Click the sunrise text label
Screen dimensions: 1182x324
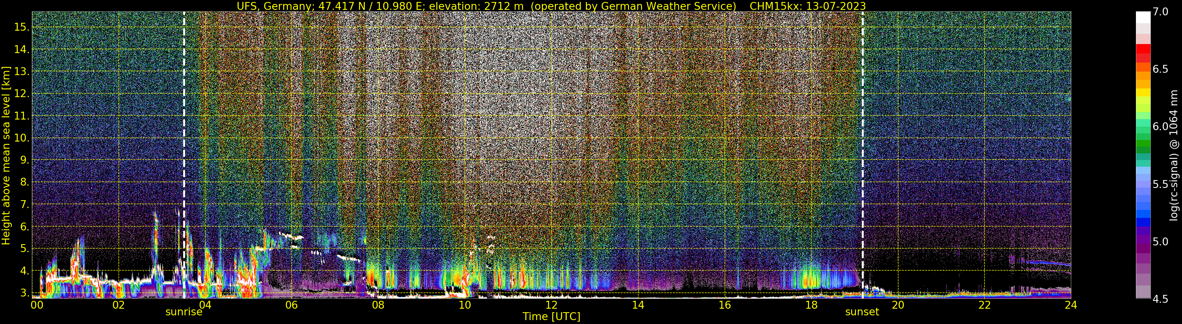coord(184,312)
